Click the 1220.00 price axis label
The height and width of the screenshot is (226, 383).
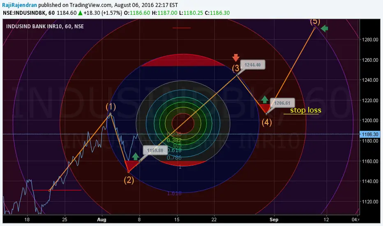[x=370, y=100]
